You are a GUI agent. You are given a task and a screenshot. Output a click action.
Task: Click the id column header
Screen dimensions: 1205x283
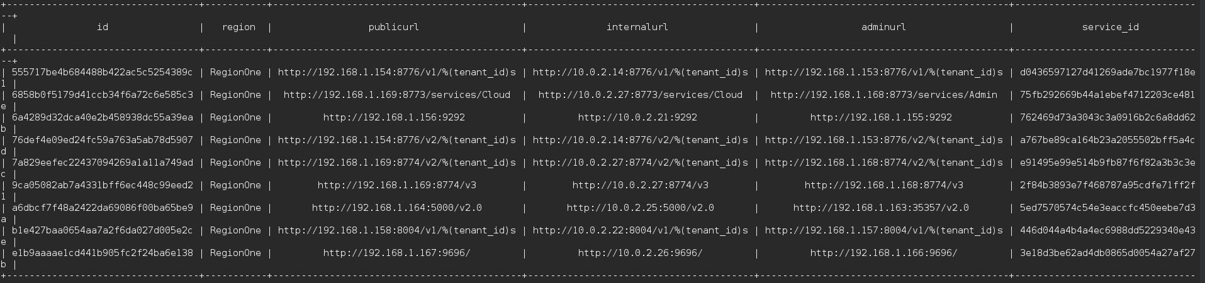[x=103, y=27]
